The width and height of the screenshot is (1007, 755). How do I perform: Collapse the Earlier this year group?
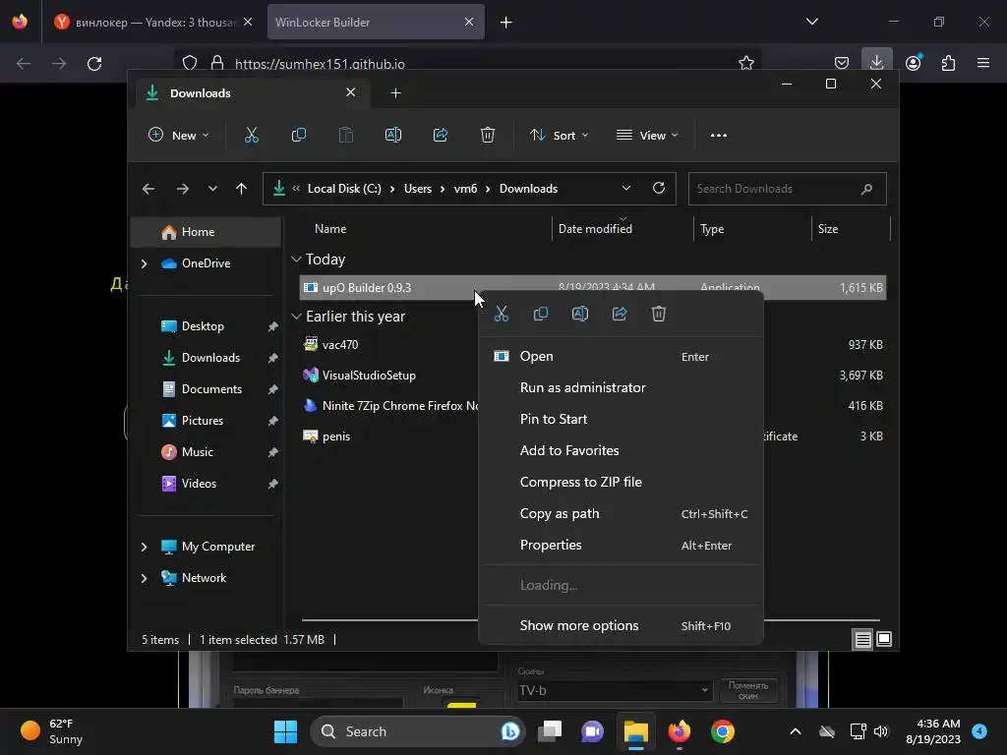pos(296,317)
